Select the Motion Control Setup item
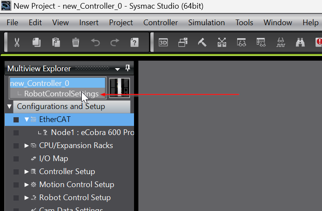The image size is (322, 211). [x=77, y=185]
